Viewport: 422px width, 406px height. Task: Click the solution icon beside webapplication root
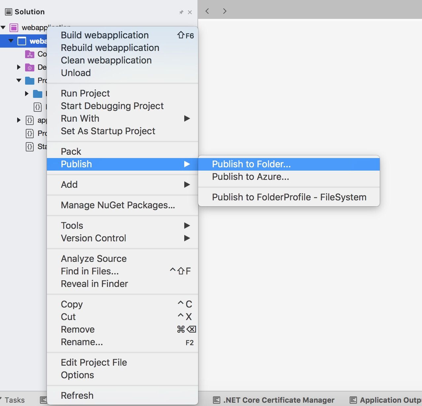[x=14, y=27]
